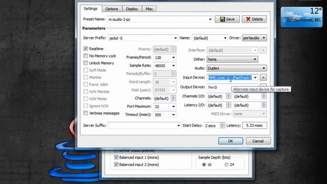
Task: Toggle Soft Mode checkbox
Action: 85,70
